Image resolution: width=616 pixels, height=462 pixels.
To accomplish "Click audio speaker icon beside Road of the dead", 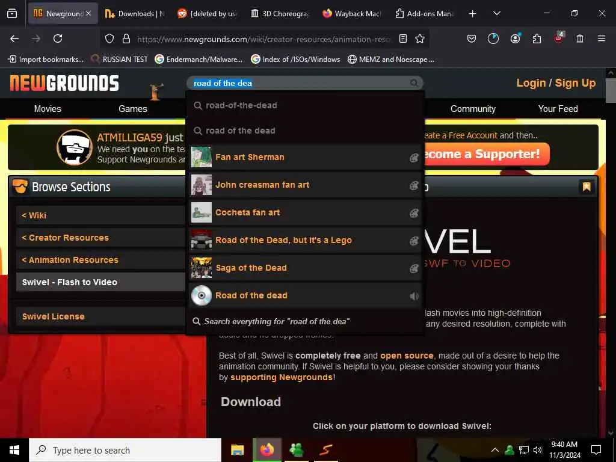I will pos(414,296).
